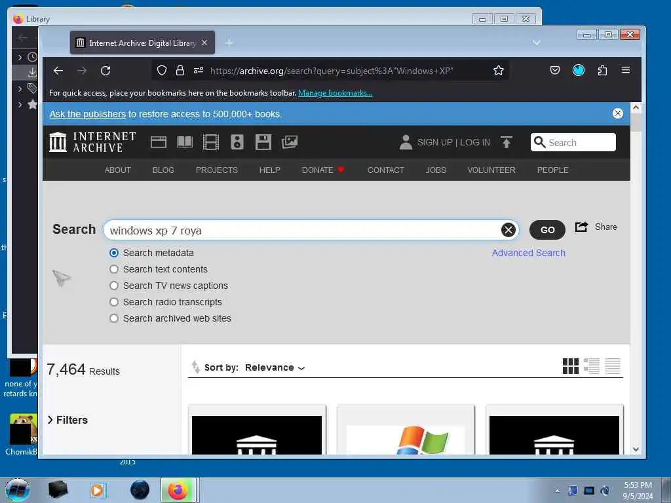This screenshot has width=671, height=503.
Task: Click the GO search button
Action: point(547,230)
